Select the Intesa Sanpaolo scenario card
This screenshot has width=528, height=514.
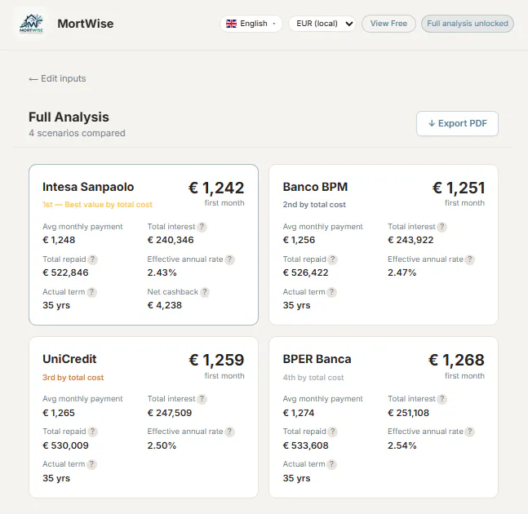(144, 245)
